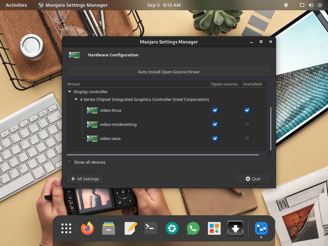
Task: Open the Manjaro Settings Manager app menu in top bar
Action: coord(73,5)
